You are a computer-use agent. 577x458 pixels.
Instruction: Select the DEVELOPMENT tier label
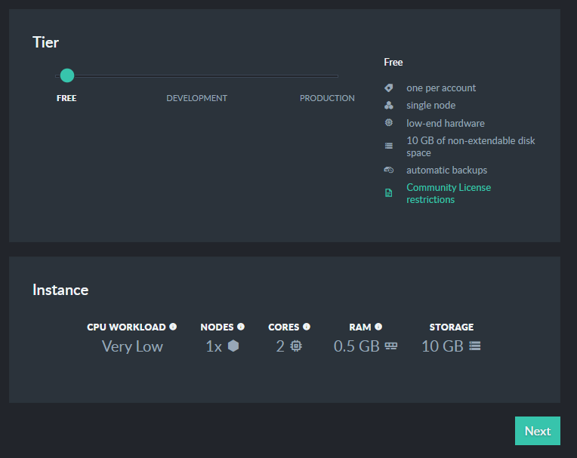(x=196, y=98)
